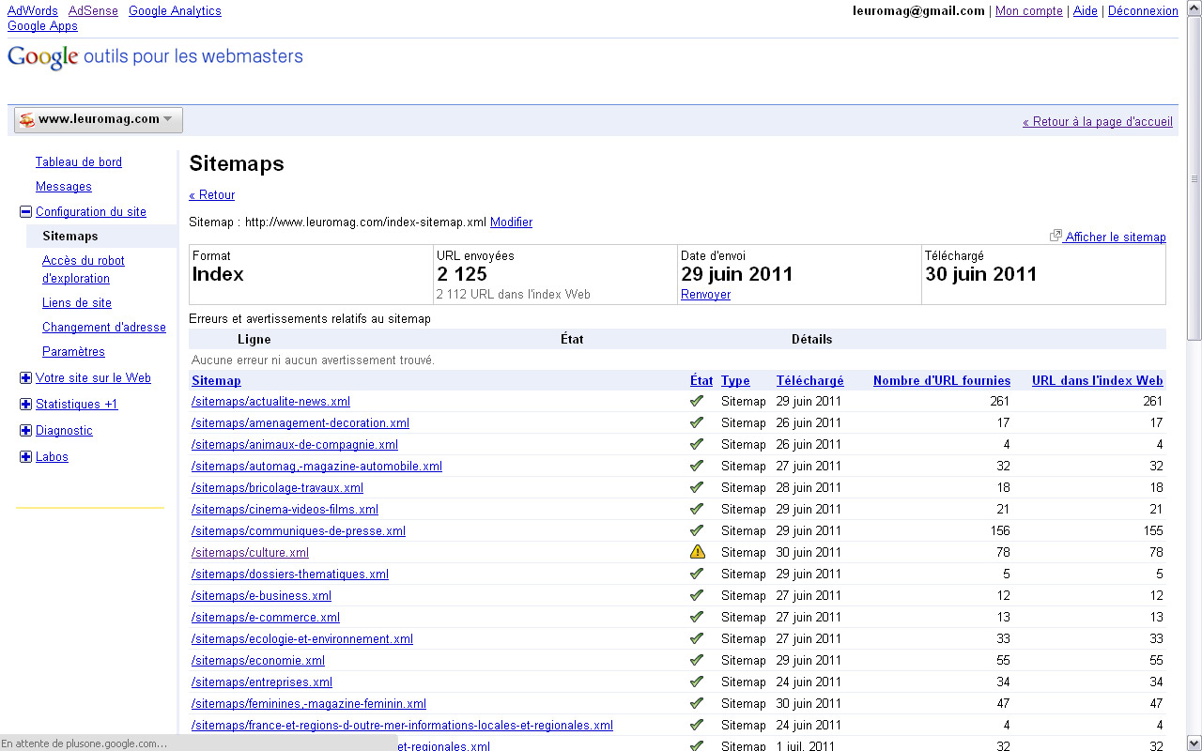Image resolution: width=1202 pixels, height=751 pixels.
Task: Click the Google logo
Action: [42, 57]
